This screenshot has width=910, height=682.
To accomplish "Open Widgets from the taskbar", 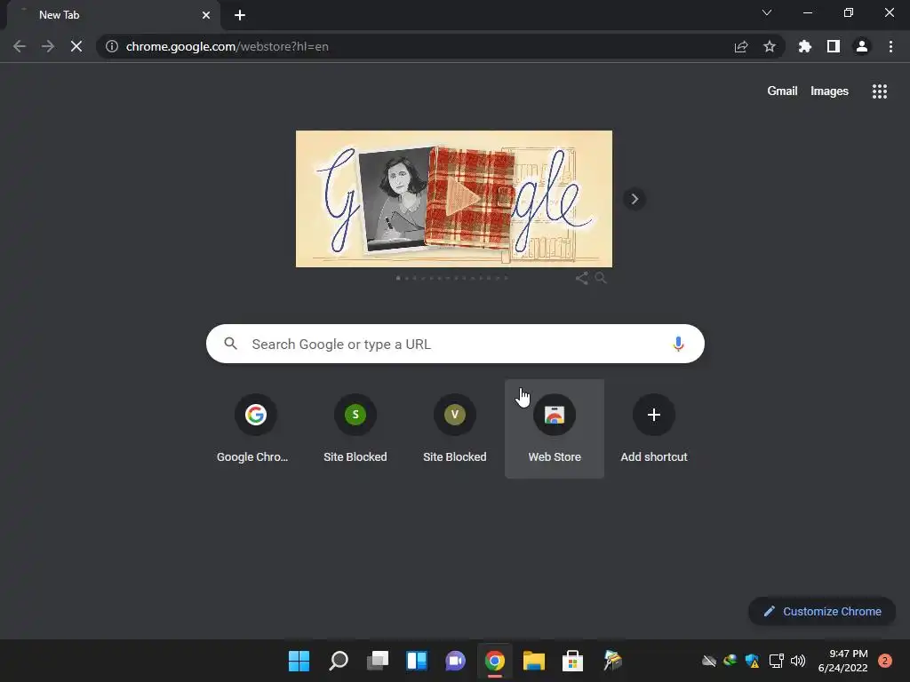I will click(417, 661).
